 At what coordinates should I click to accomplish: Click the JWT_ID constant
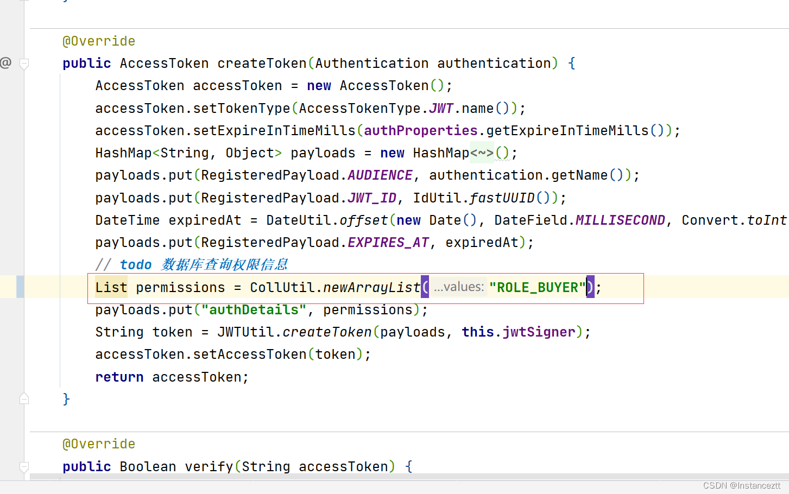tap(372, 198)
